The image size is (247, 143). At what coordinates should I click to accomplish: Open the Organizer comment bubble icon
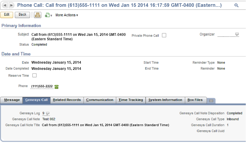pyautogui.click(x=237, y=34)
